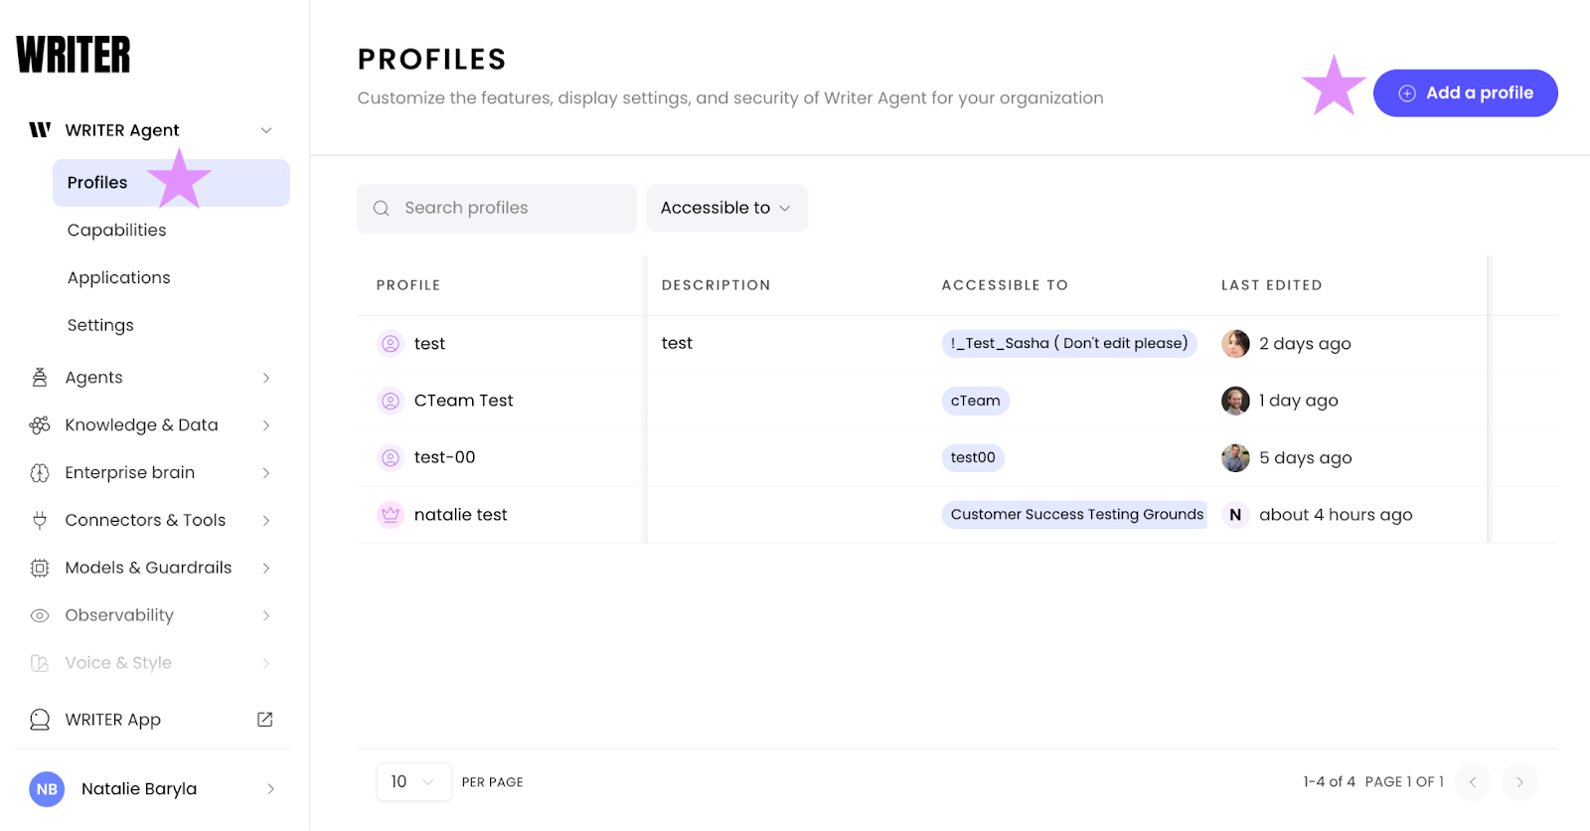Change the rows per page dropdown
The image size is (1590, 831).
(413, 782)
